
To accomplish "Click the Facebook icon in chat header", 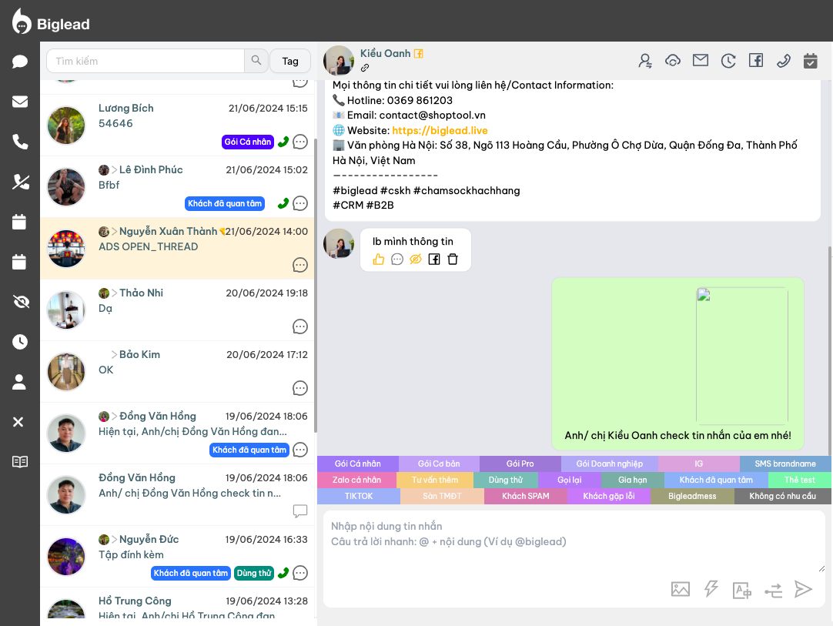I will [x=755, y=61].
